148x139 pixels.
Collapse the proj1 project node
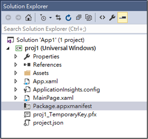tap(8, 48)
